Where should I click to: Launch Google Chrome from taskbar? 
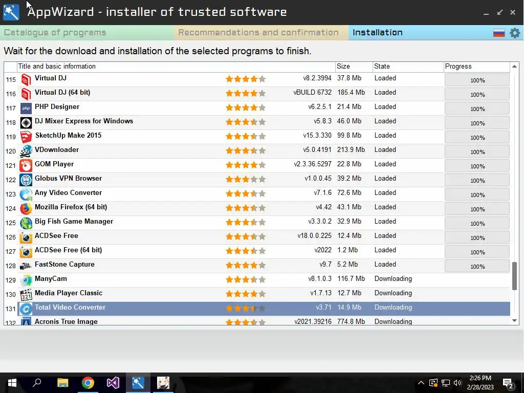pos(88,383)
